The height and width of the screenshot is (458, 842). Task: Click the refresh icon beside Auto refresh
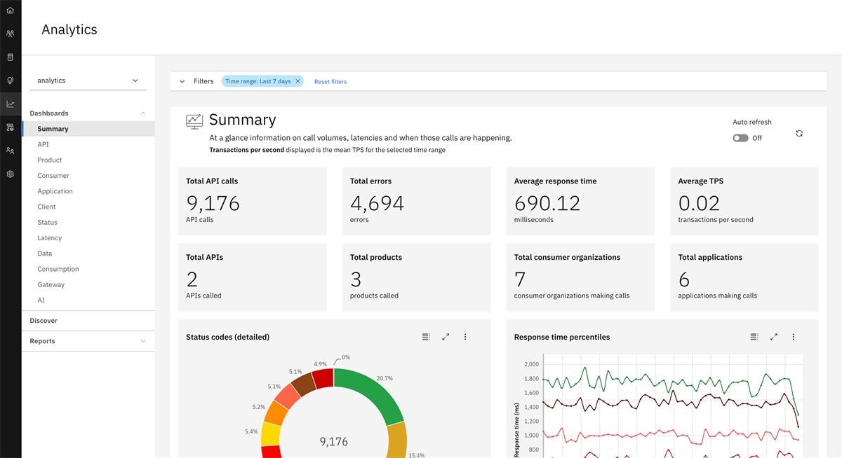point(799,133)
